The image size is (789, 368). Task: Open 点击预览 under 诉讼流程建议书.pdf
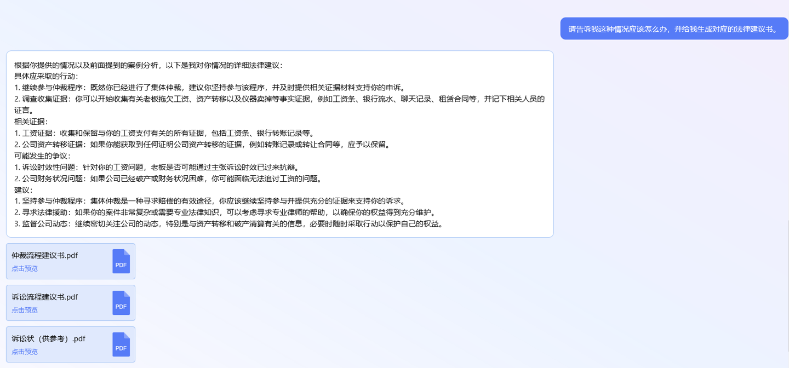coord(25,310)
